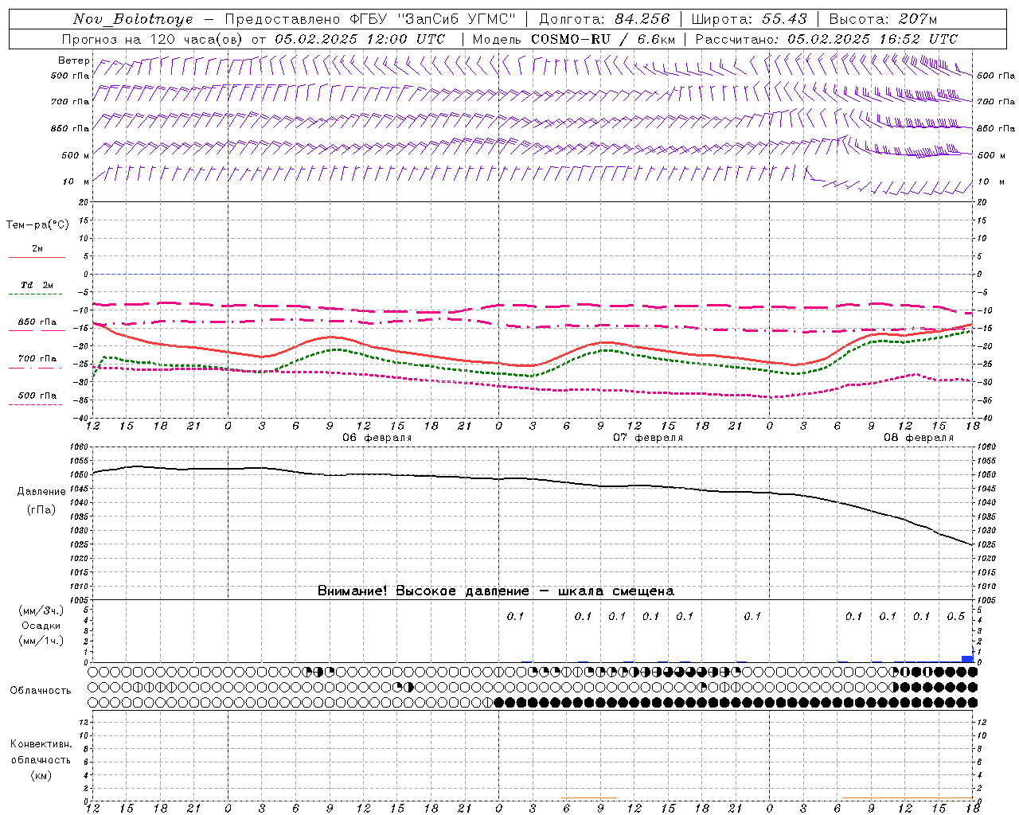Click the forecast start 05.02.2025 12:00 UTC
Screen dimensions: 1019x815
360,39
